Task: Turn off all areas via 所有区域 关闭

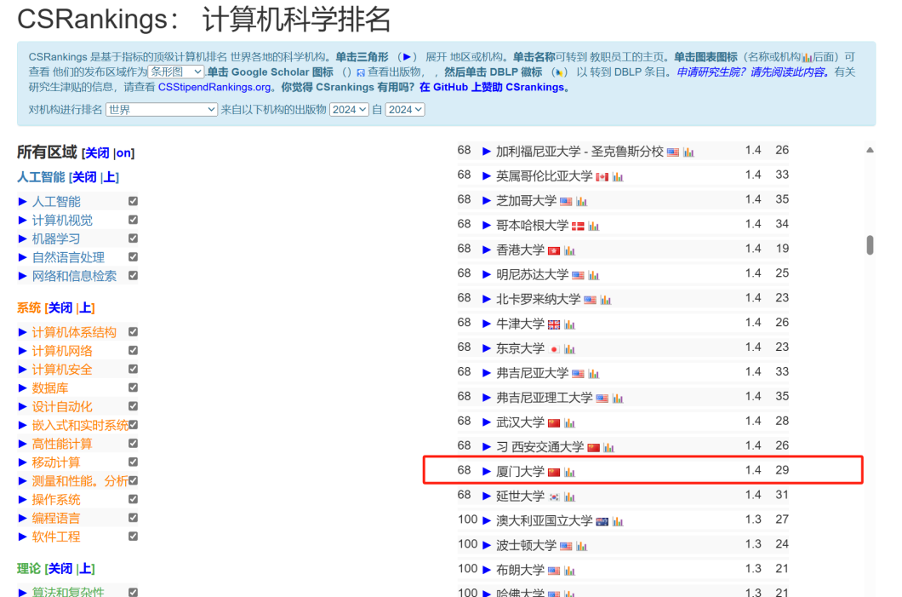Action: (x=97, y=153)
